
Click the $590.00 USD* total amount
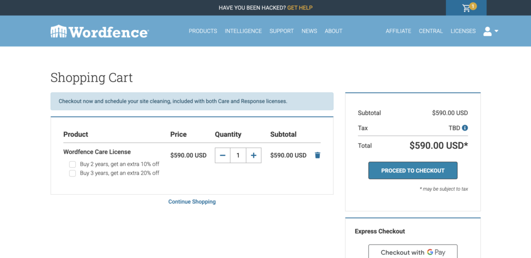pyautogui.click(x=439, y=146)
